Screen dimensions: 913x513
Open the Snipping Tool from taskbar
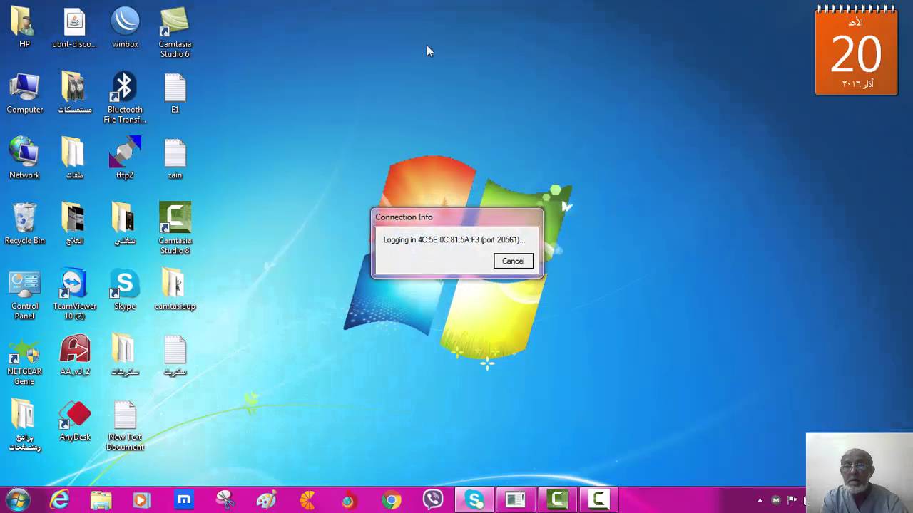point(225,500)
